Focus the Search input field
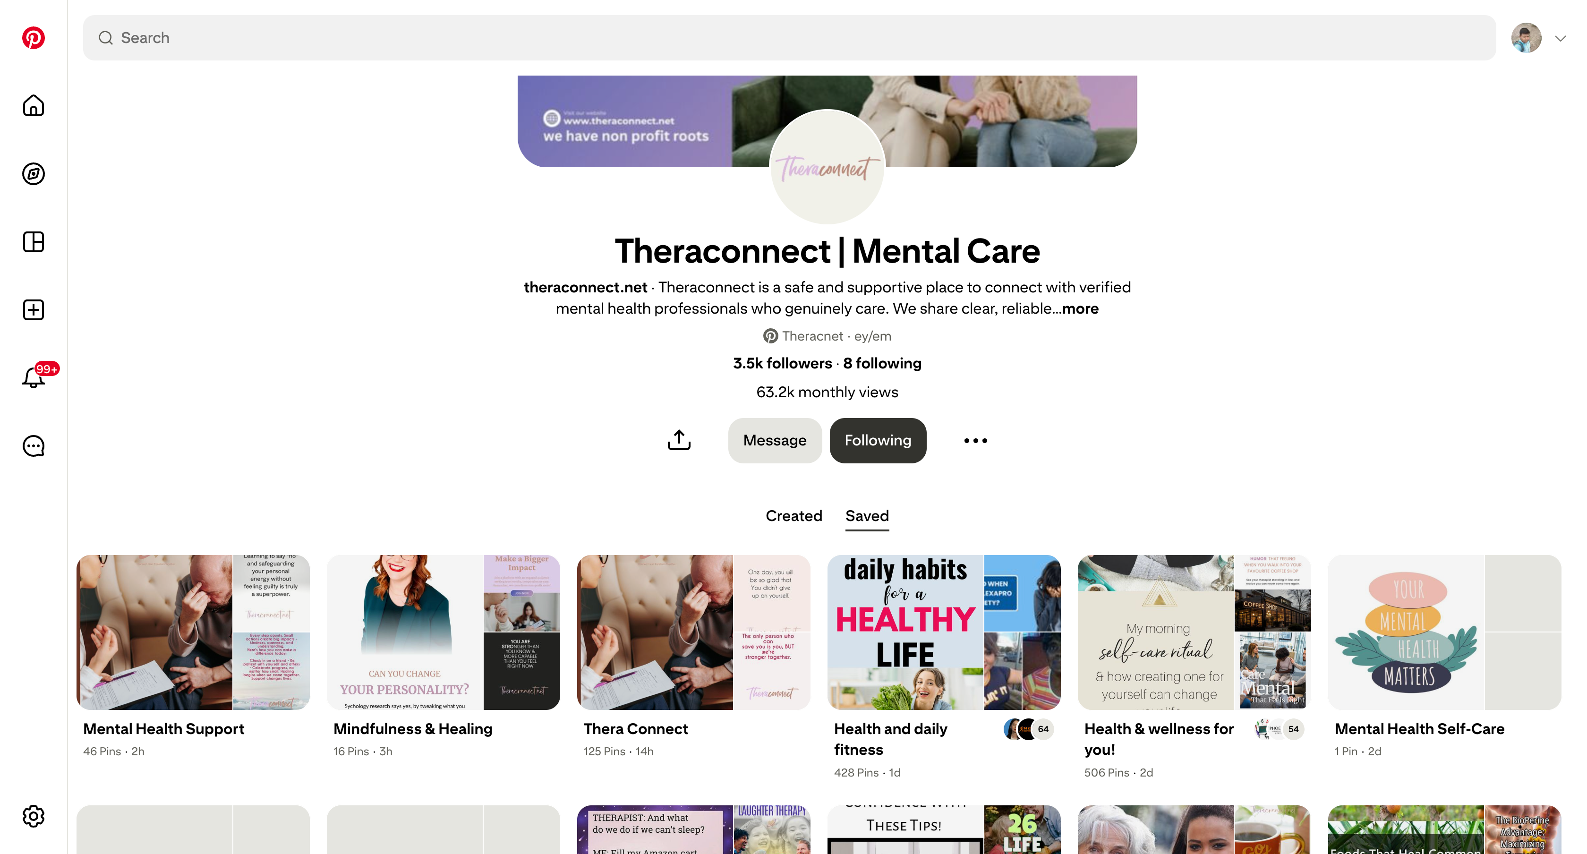Viewport: 1587px width, 854px height. (789, 38)
